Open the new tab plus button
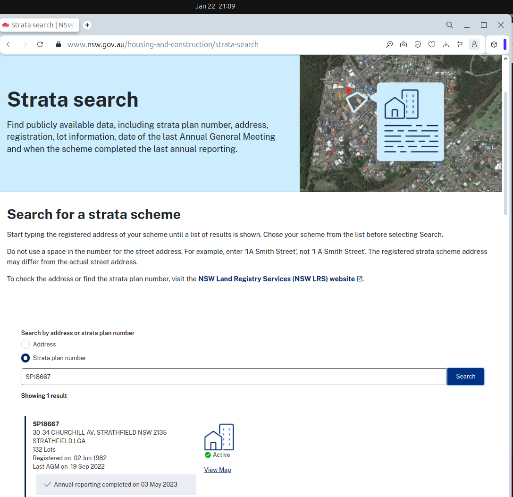Viewport: 513px width, 497px height. point(87,25)
